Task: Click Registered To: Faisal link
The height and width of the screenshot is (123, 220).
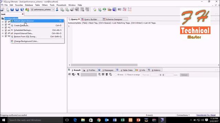Action: (x=206, y=115)
